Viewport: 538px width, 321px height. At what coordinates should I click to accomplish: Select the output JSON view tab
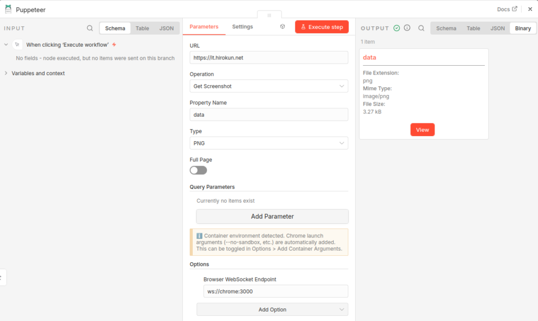(497, 28)
